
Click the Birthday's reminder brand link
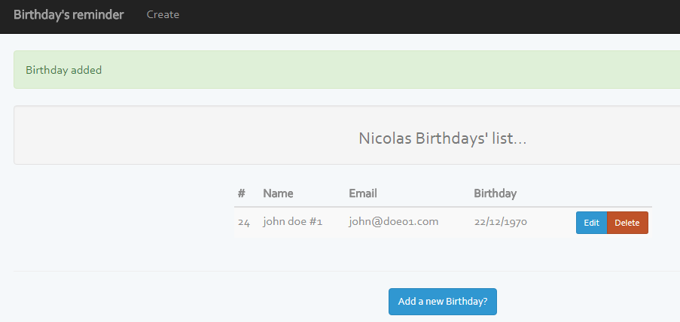tap(69, 14)
